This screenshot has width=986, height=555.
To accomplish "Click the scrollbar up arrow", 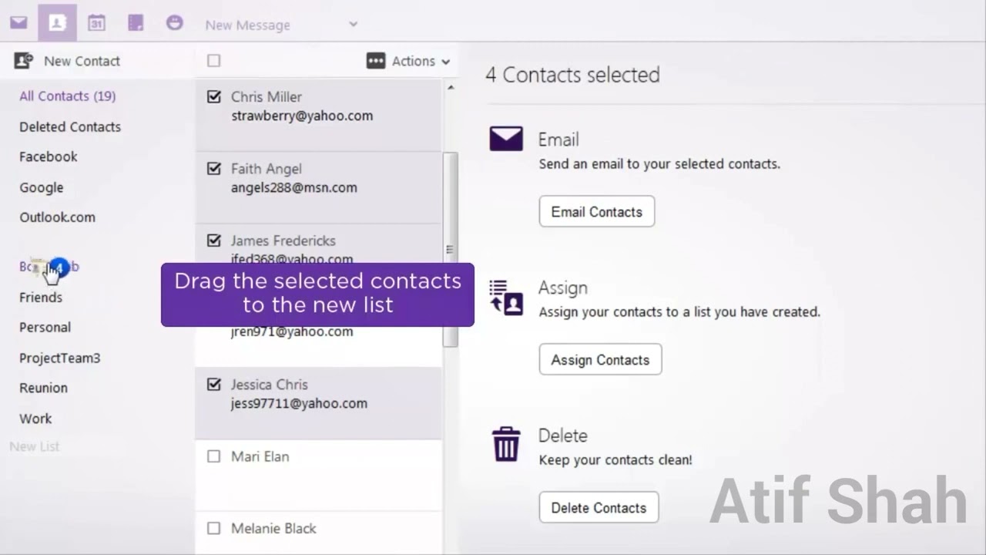I will [451, 88].
